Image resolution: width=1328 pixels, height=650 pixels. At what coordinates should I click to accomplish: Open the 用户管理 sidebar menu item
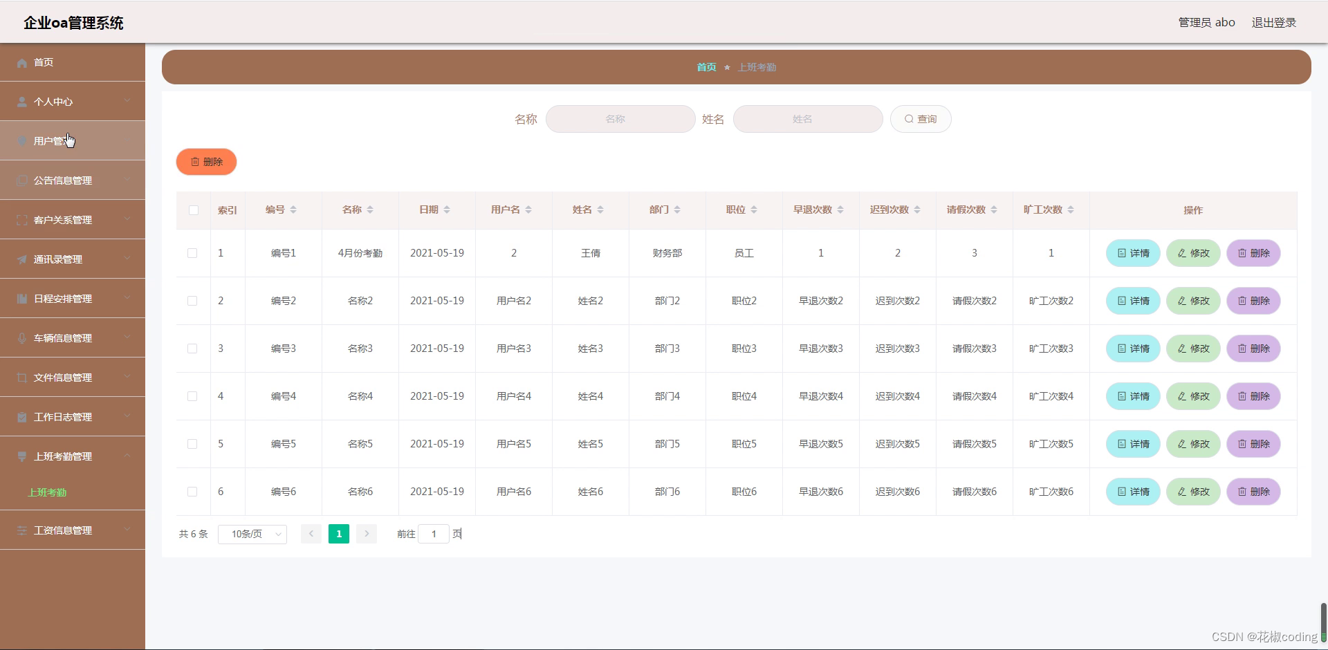pos(73,141)
